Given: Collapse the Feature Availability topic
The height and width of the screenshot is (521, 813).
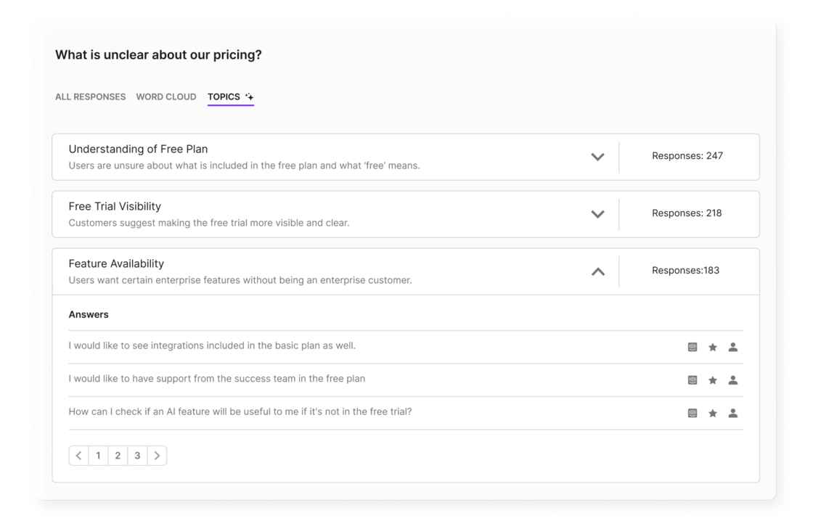Looking at the screenshot, I should point(597,271).
